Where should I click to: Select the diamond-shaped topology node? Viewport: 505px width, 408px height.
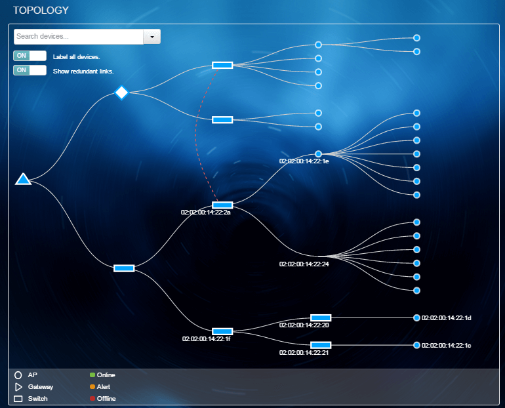tap(121, 92)
